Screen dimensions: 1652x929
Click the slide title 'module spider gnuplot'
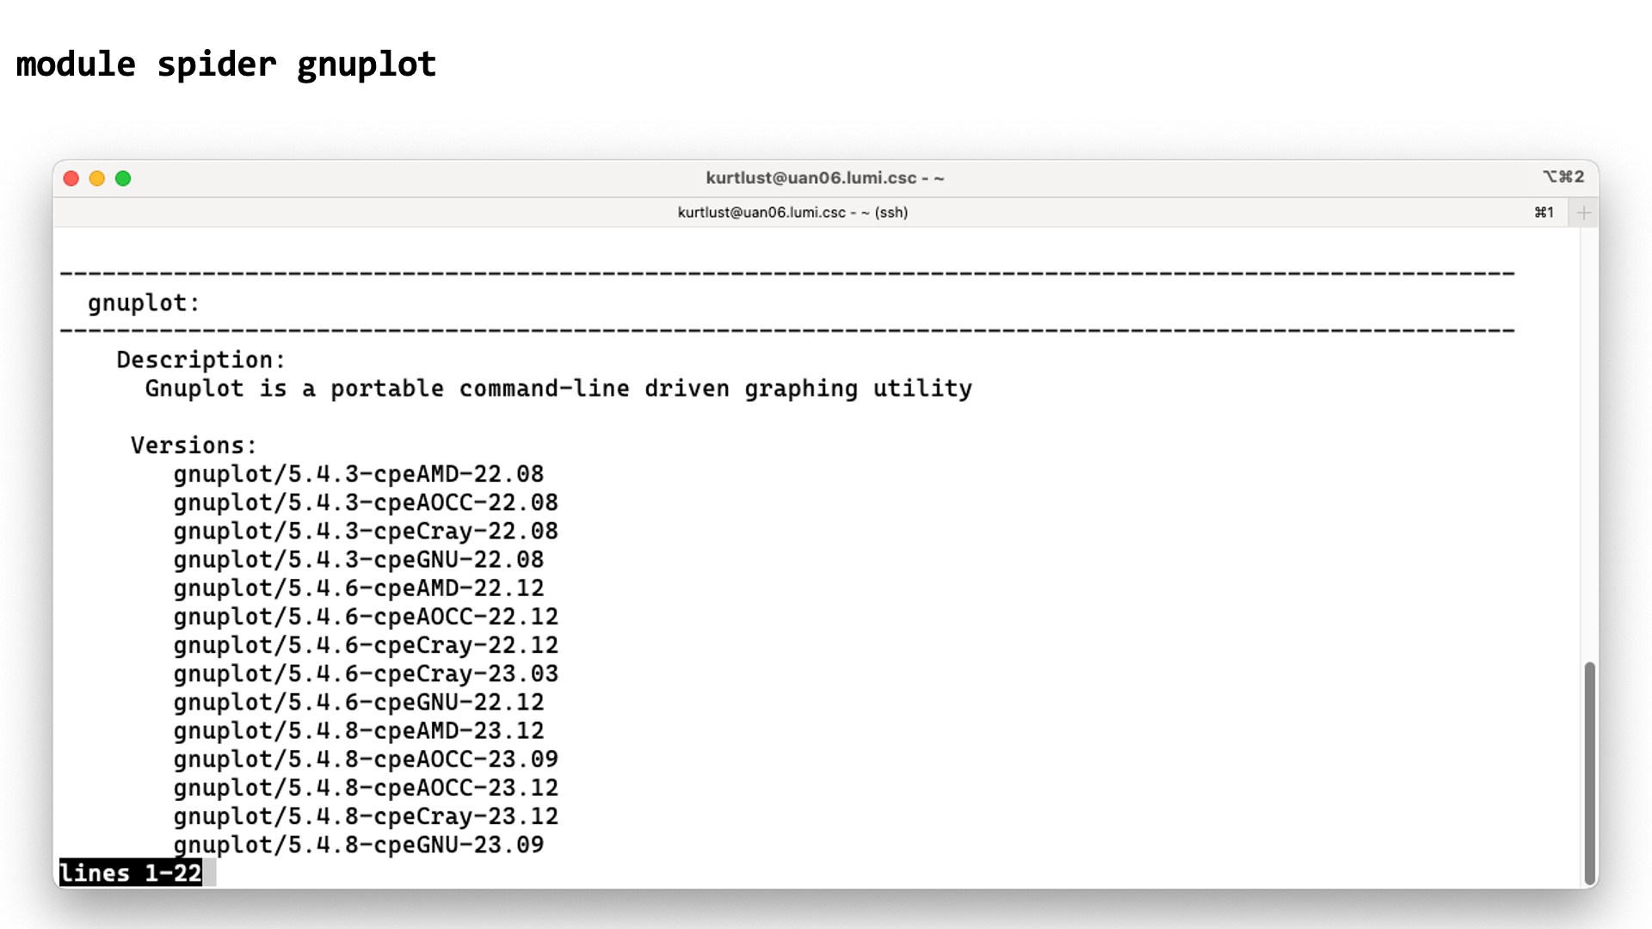point(226,65)
